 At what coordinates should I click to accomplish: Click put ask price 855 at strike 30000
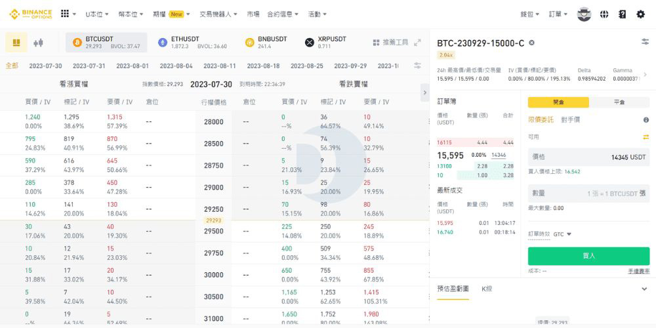tap(369, 270)
